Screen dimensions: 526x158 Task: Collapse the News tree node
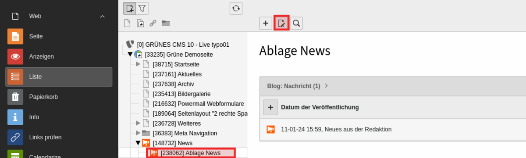click(x=138, y=143)
